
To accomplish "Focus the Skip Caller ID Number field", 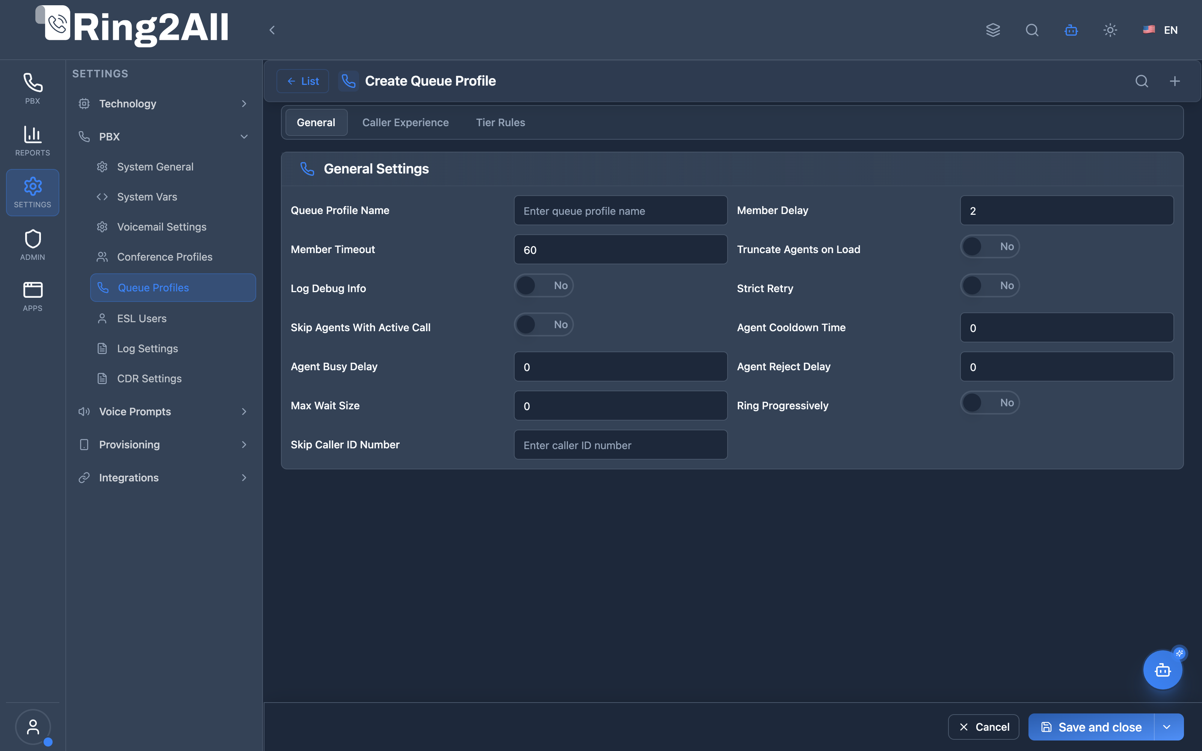I will tap(621, 445).
